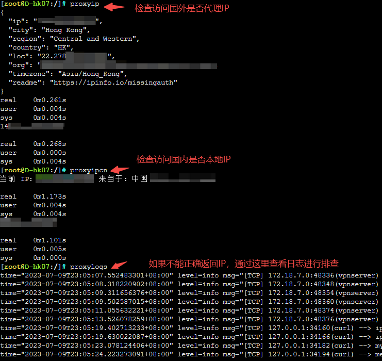
Task: Click the proxylogs command text
Action: tap(89, 267)
